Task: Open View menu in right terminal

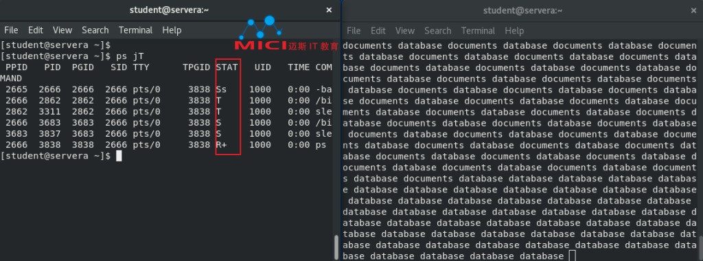Action: point(405,30)
